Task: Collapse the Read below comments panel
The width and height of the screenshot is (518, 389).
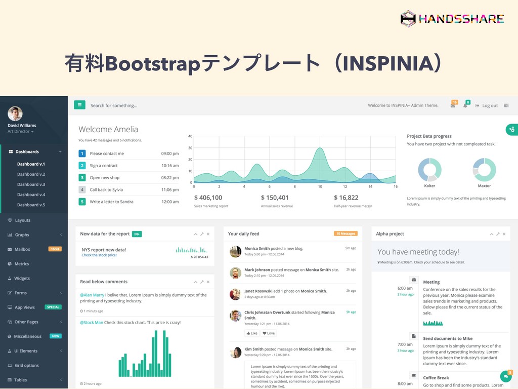Action: click(x=196, y=282)
